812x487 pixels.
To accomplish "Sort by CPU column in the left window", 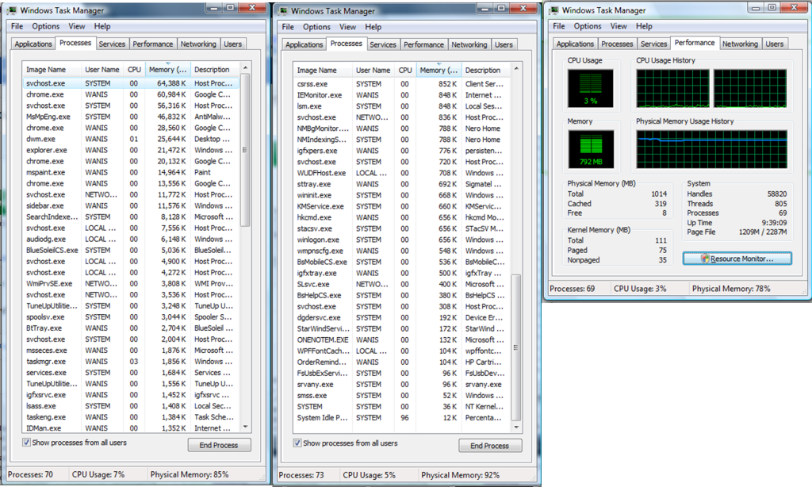I will (x=134, y=70).
